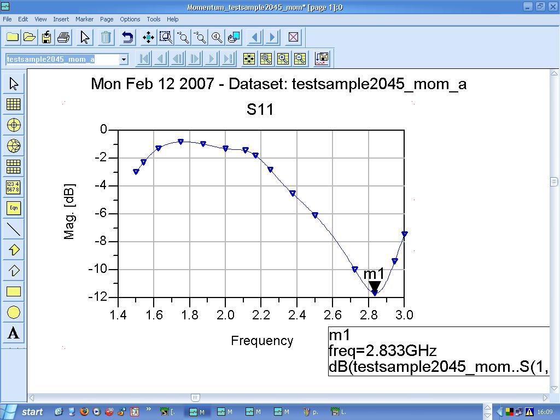Select the solid yellow arrow tool
Viewport: 560px width, 420px height.
pyautogui.click(x=14, y=249)
